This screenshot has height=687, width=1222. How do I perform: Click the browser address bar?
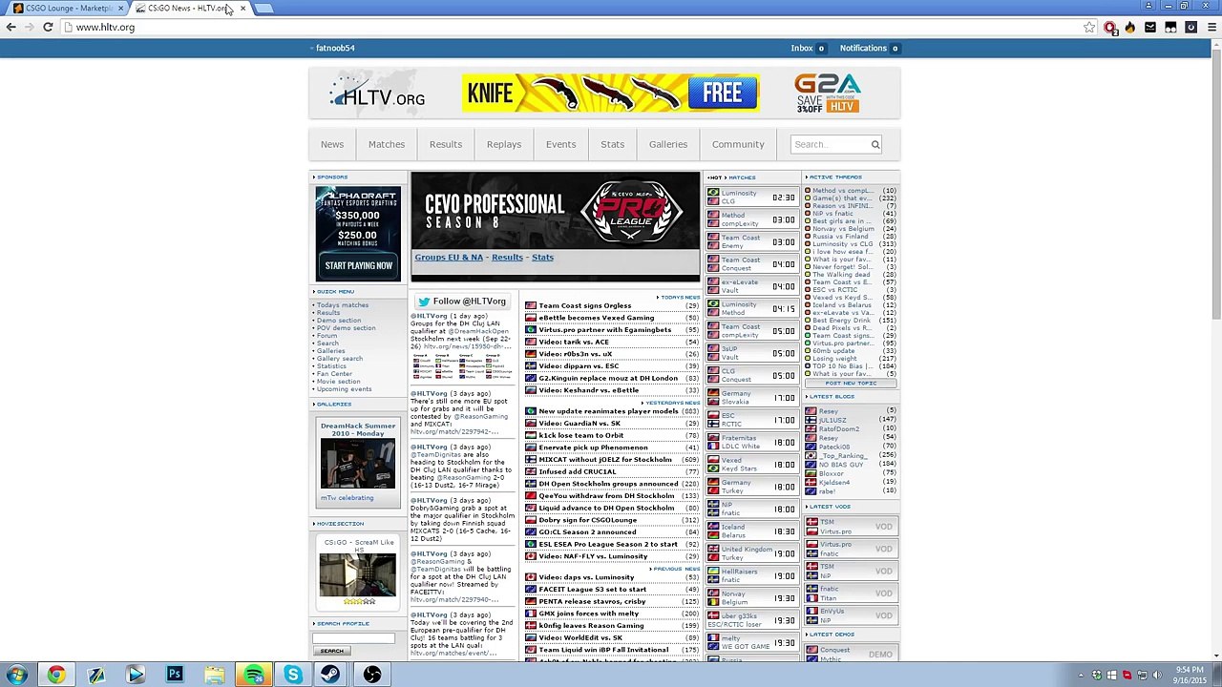point(573,28)
